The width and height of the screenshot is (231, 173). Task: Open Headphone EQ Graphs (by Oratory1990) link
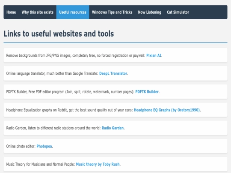tap(167, 110)
